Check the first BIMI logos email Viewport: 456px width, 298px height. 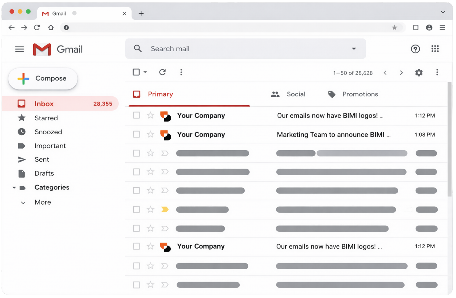pyautogui.click(x=136, y=115)
